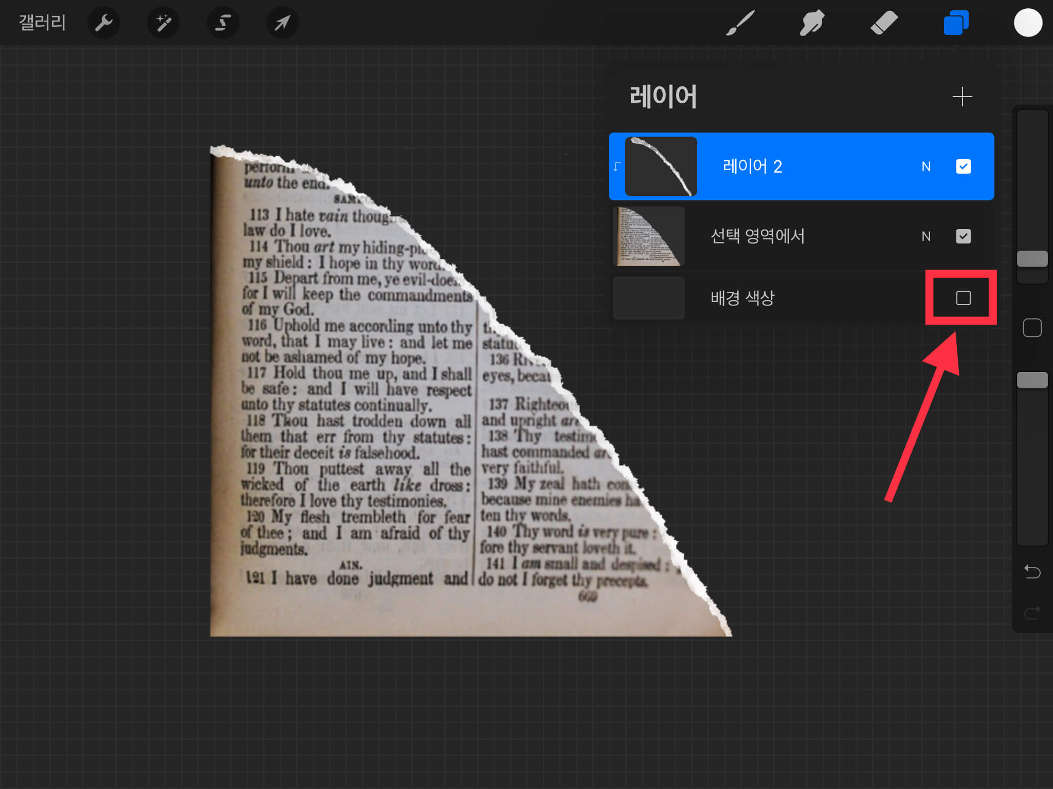Open the white active color swatch
Screen dimensions: 1053x789
[x=1028, y=23]
